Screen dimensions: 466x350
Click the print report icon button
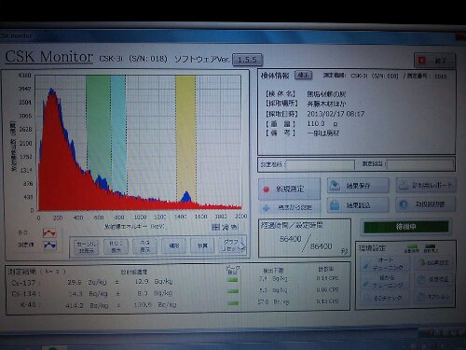point(426,185)
